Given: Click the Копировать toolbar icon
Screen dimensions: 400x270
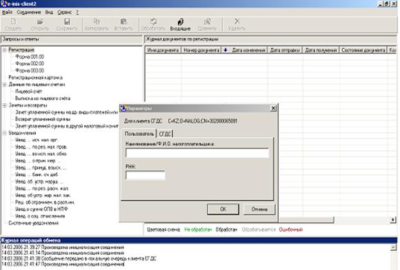Looking at the screenshot, I should click(x=97, y=25).
